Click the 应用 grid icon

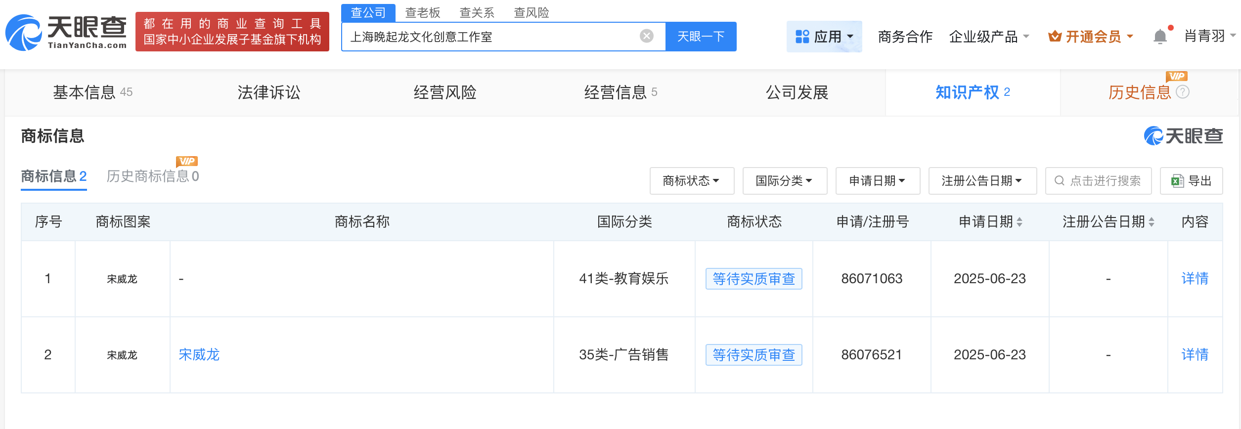[x=802, y=37]
